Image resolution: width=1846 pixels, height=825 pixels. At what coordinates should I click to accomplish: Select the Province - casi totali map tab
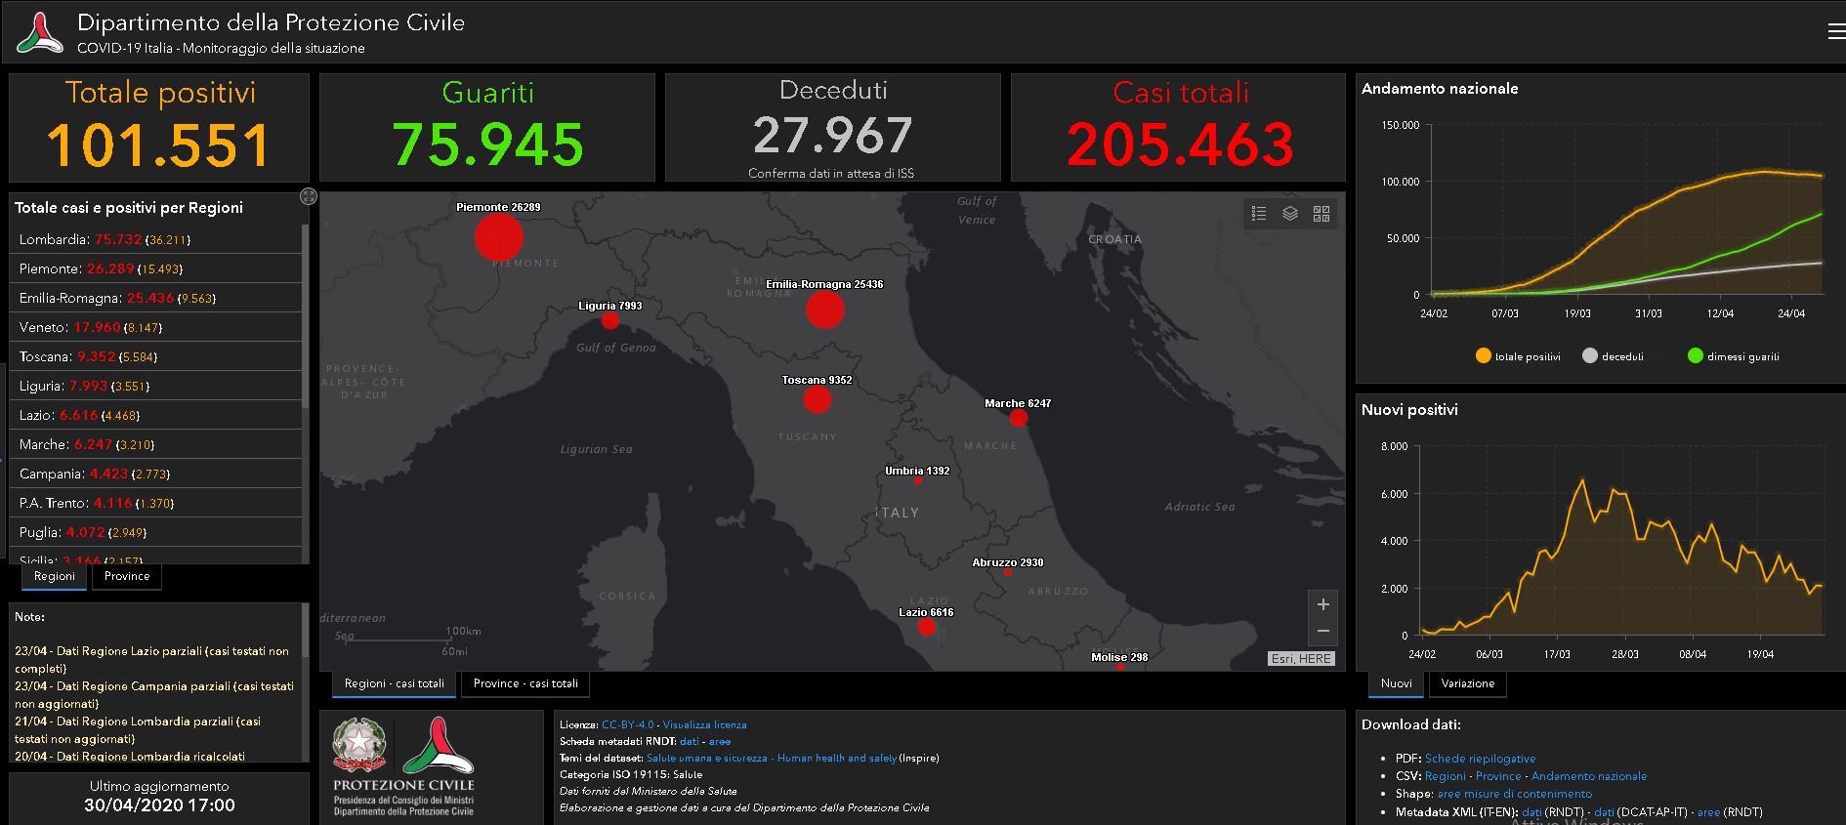[x=525, y=683]
